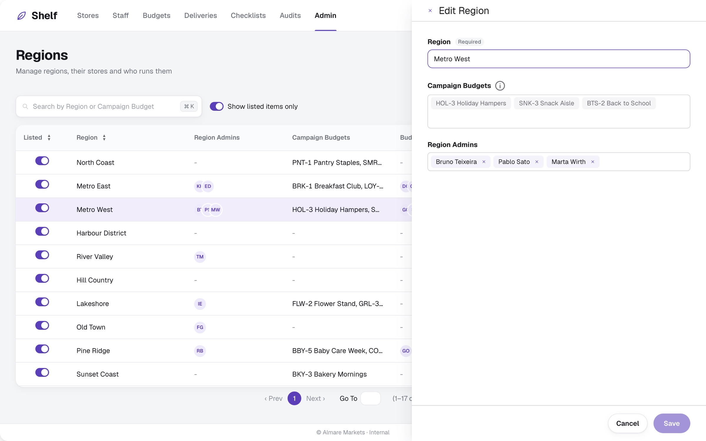Viewport: 706px width, 441px height.
Task: Open the Lakeshore region row
Action: 214,304
